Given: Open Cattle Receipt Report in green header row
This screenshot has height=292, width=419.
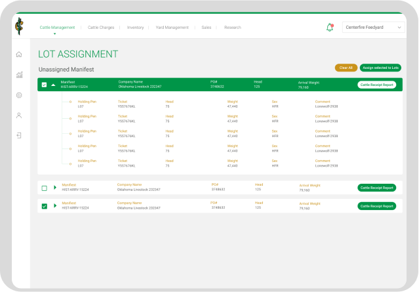Looking at the screenshot, I should pyautogui.click(x=376, y=85).
